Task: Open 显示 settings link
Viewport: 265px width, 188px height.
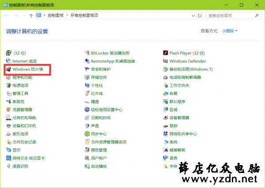Action: pyautogui.click(x=16, y=150)
